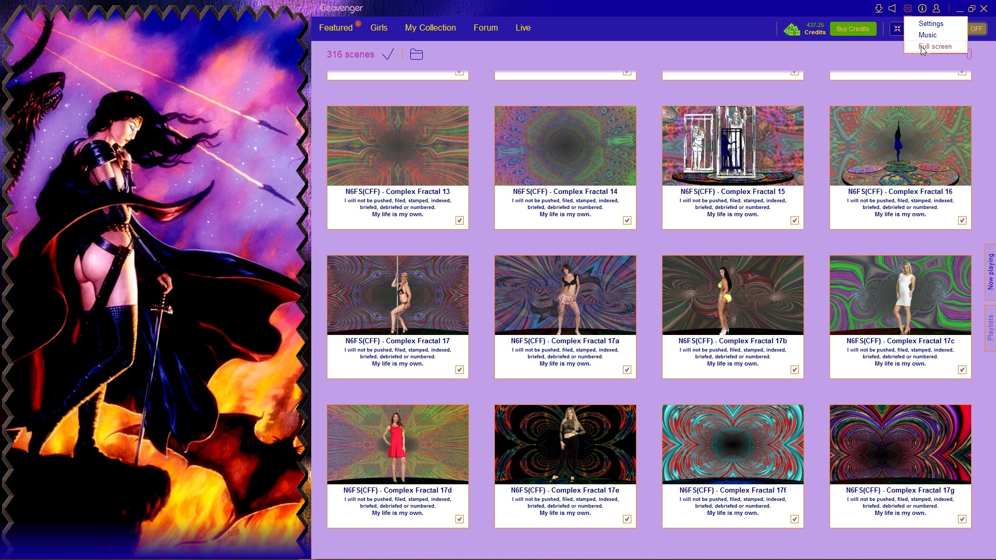Select Full screen in the dropdown menu
Image resolution: width=996 pixels, height=560 pixels.
click(x=935, y=46)
